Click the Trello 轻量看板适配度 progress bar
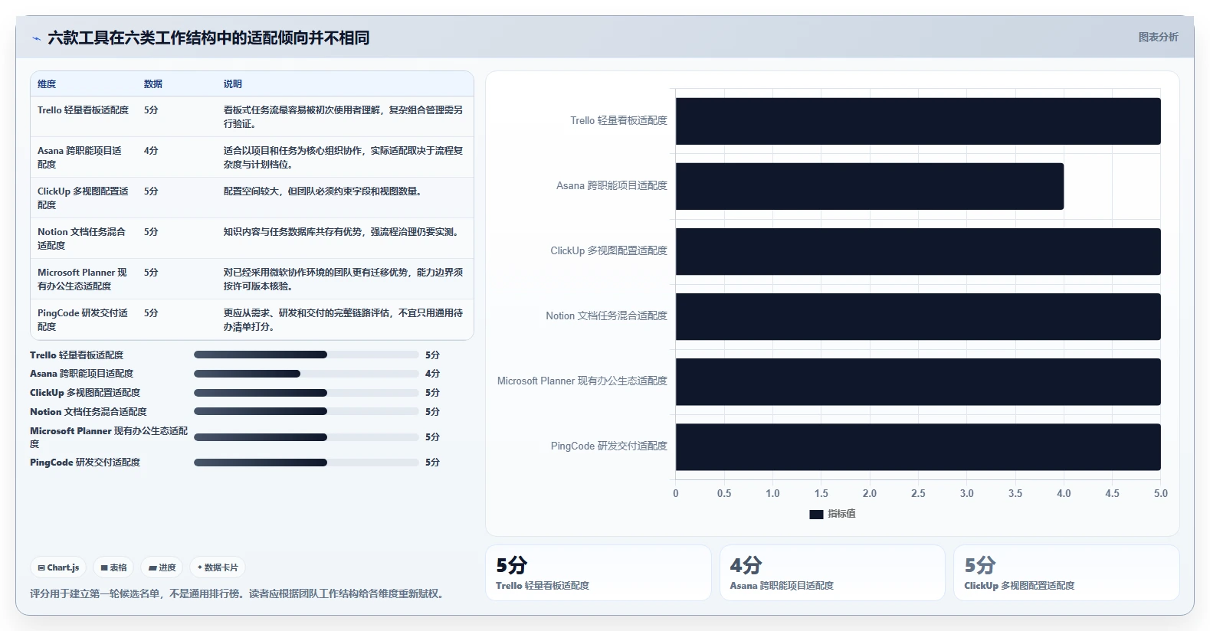The image size is (1210, 631). (307, 355)
